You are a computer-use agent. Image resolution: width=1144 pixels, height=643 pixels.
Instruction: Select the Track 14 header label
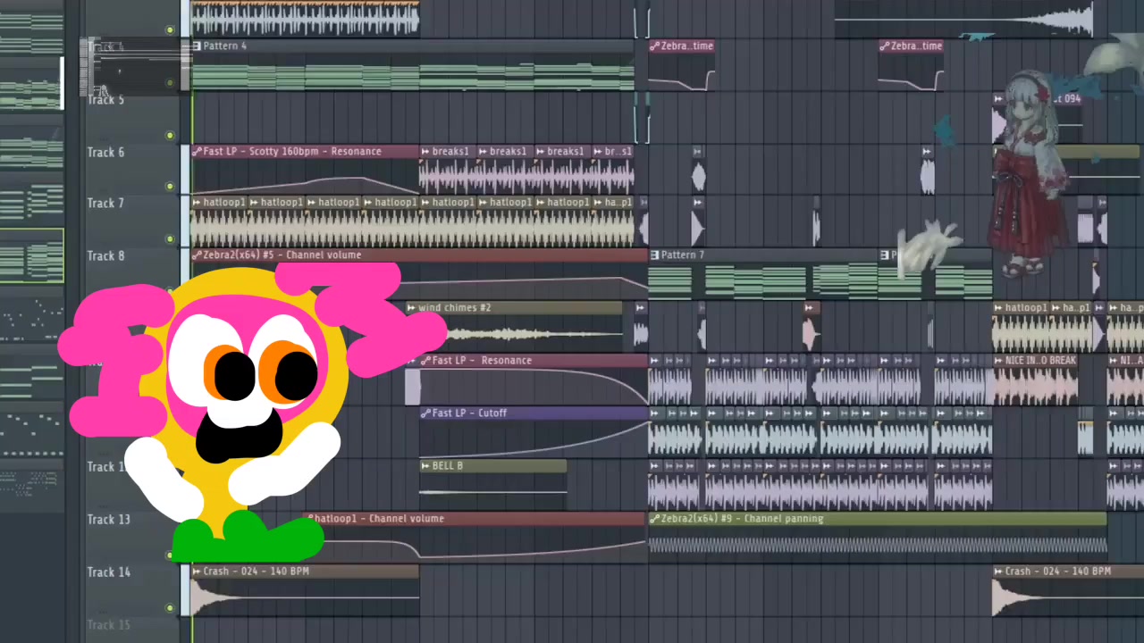coord(108,572)
